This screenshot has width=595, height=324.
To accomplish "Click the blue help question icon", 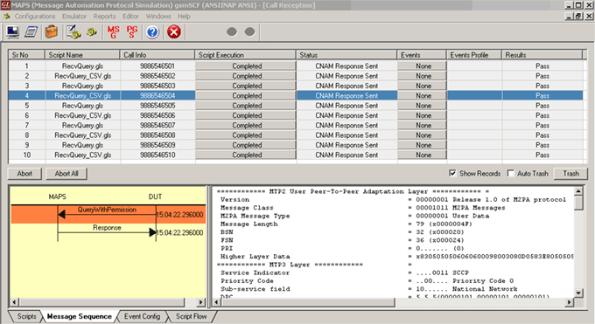I will tap(152, 32).
